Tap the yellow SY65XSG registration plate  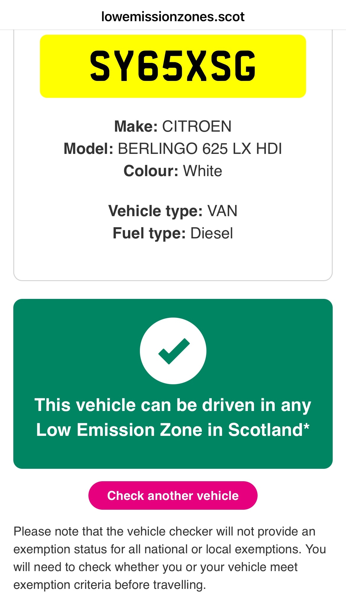tap(173, 66)
